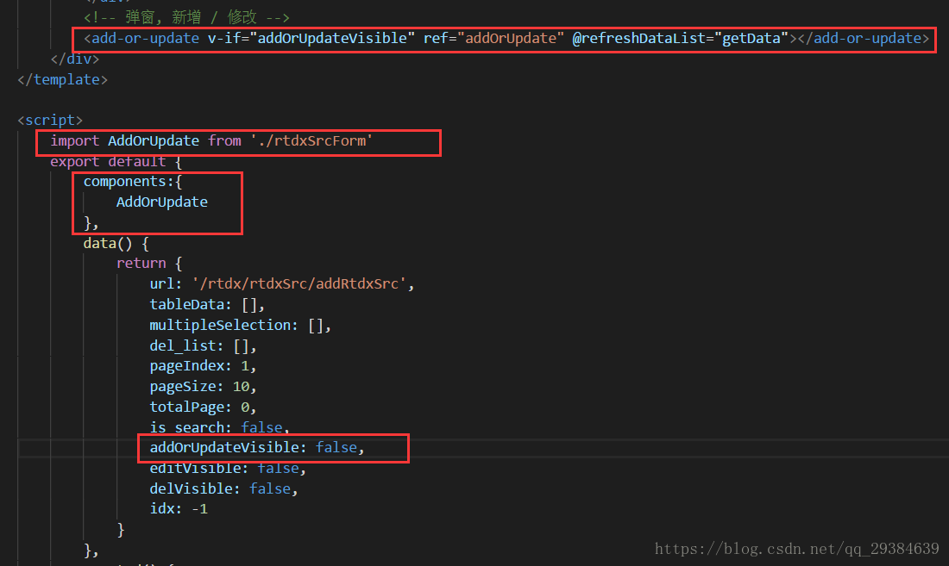
Task: Click the add-or-update opening tag name
Action: [145, 39]
